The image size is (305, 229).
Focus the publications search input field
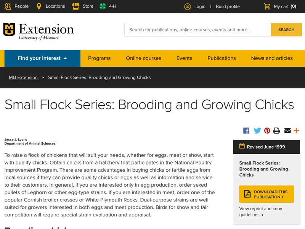[197, 30]
